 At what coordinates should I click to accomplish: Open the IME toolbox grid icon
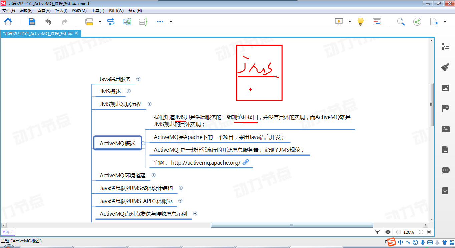tap(451, 242)
